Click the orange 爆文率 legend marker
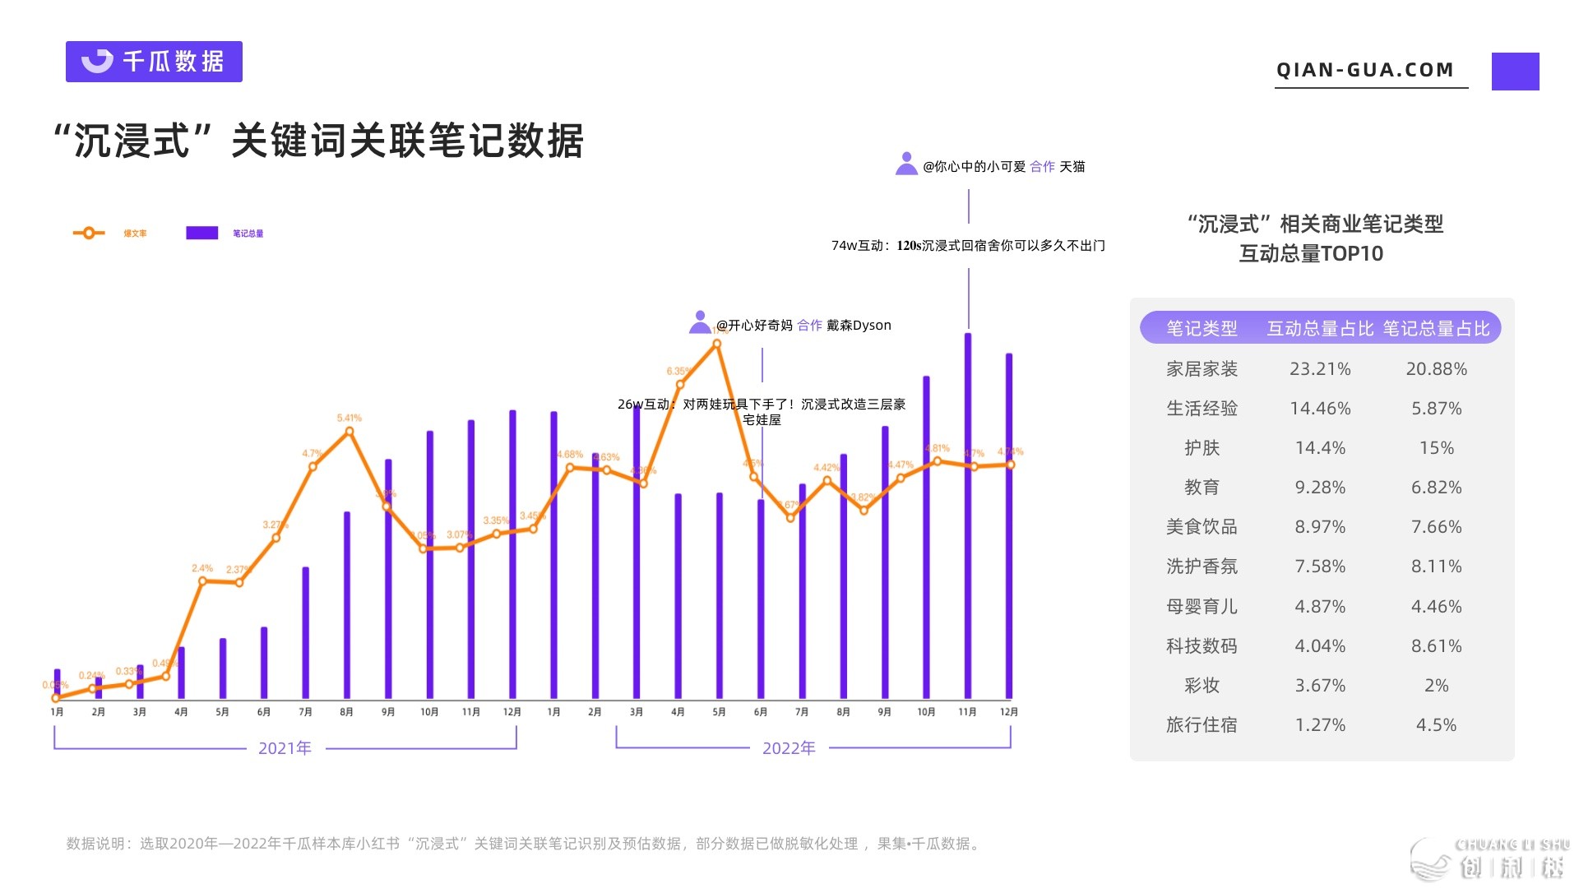1579x888 pixels. pyautogui.click(x=89, y=234)
